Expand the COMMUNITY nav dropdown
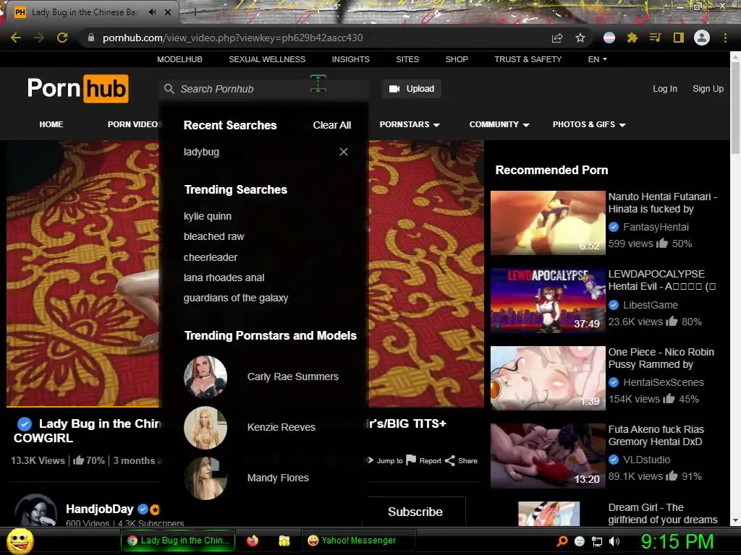Viewport: 741px width, 555px height. (499, 124)
